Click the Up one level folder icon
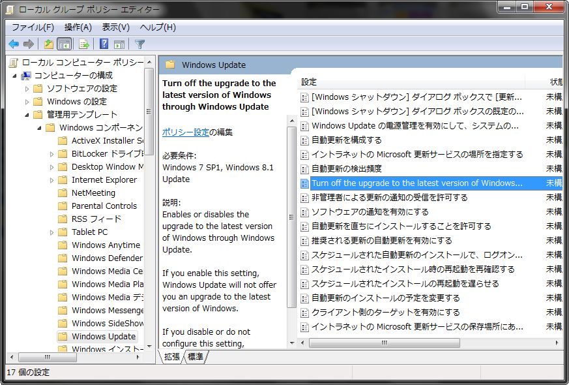 coord(49,44)
